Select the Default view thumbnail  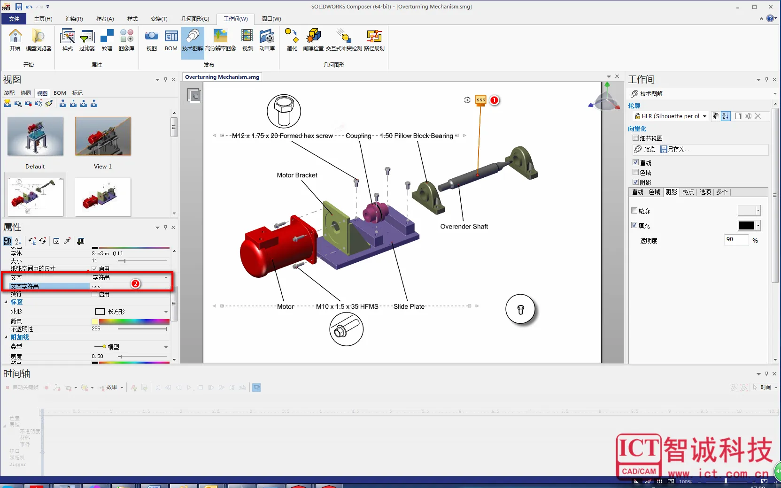tap(35, 136)
